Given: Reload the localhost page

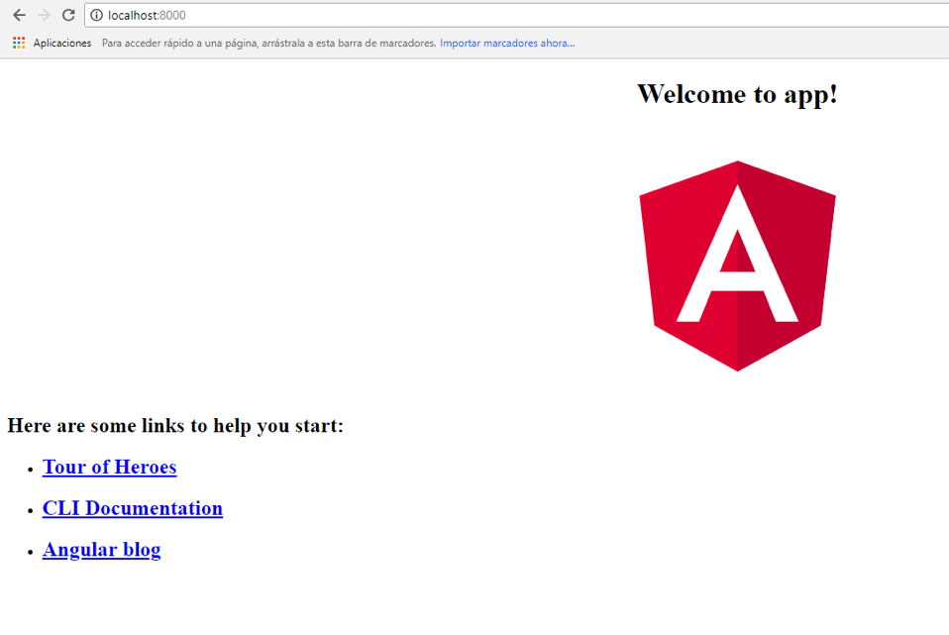Looking at the screenshot, I should coord(68,15).
